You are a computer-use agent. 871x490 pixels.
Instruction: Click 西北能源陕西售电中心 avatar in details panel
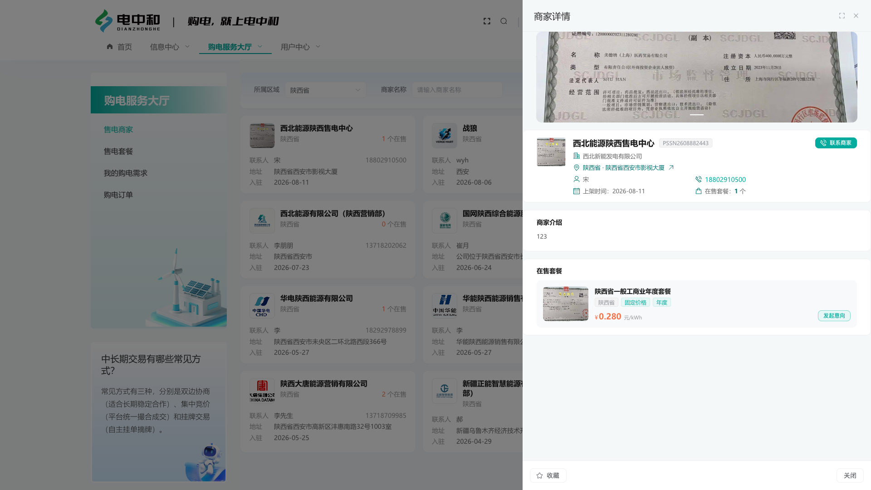pyautogui.click(x=551, y=152)
